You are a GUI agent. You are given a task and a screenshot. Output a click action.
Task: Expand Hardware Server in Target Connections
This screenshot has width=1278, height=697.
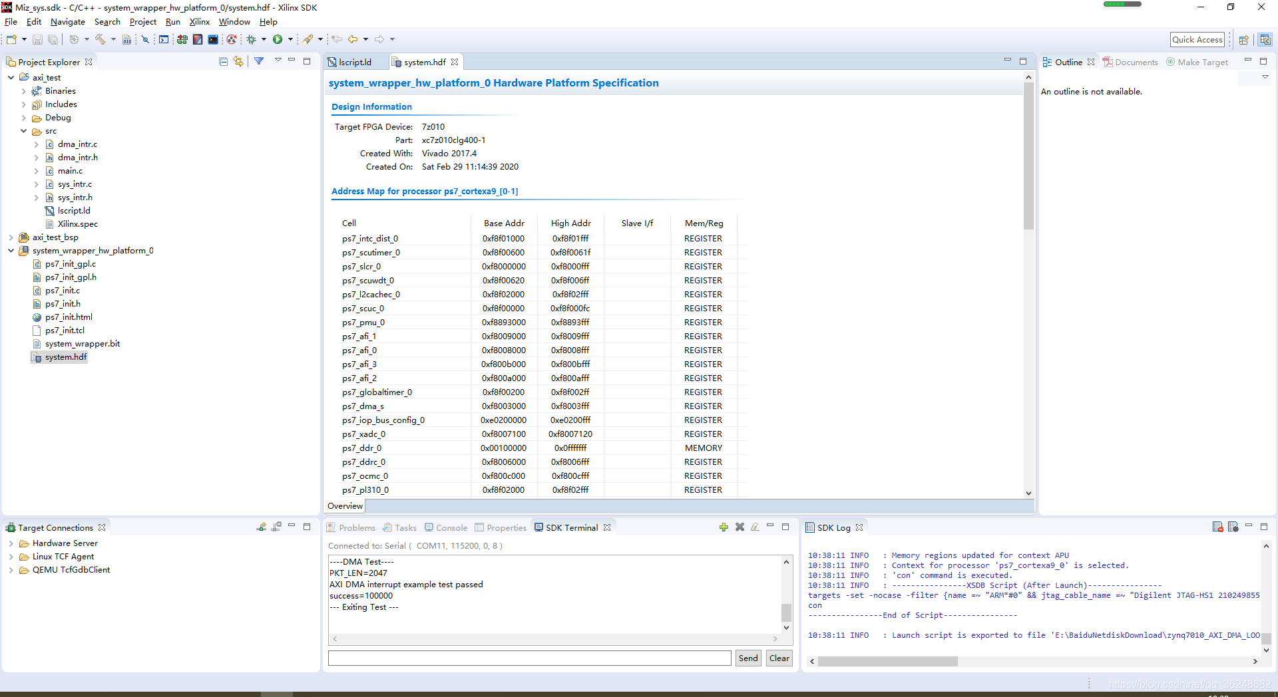click(x=11, y=543)
